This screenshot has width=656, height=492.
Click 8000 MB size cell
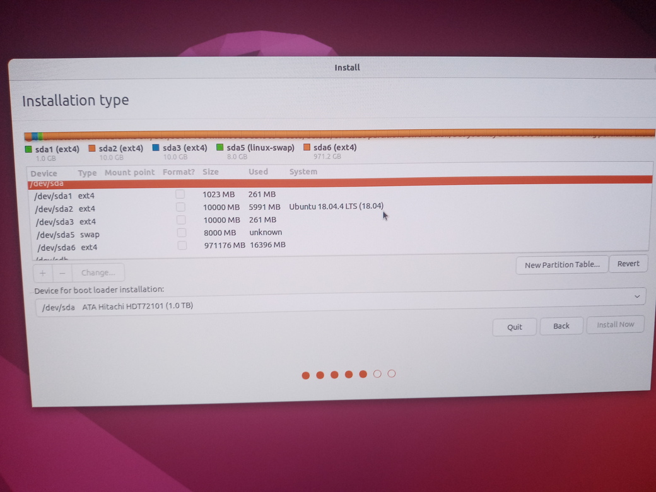click(x=220, y=233)
